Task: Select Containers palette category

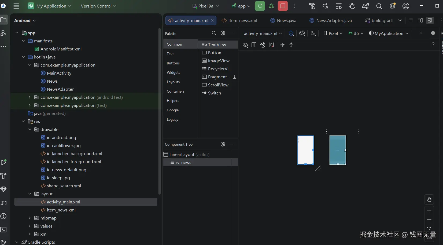Action: pyautogui.click(x=176, y=91)
